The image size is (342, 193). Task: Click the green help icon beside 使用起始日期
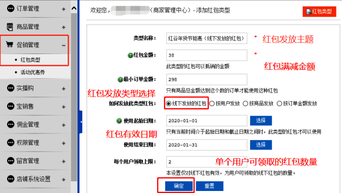point(119,121)
